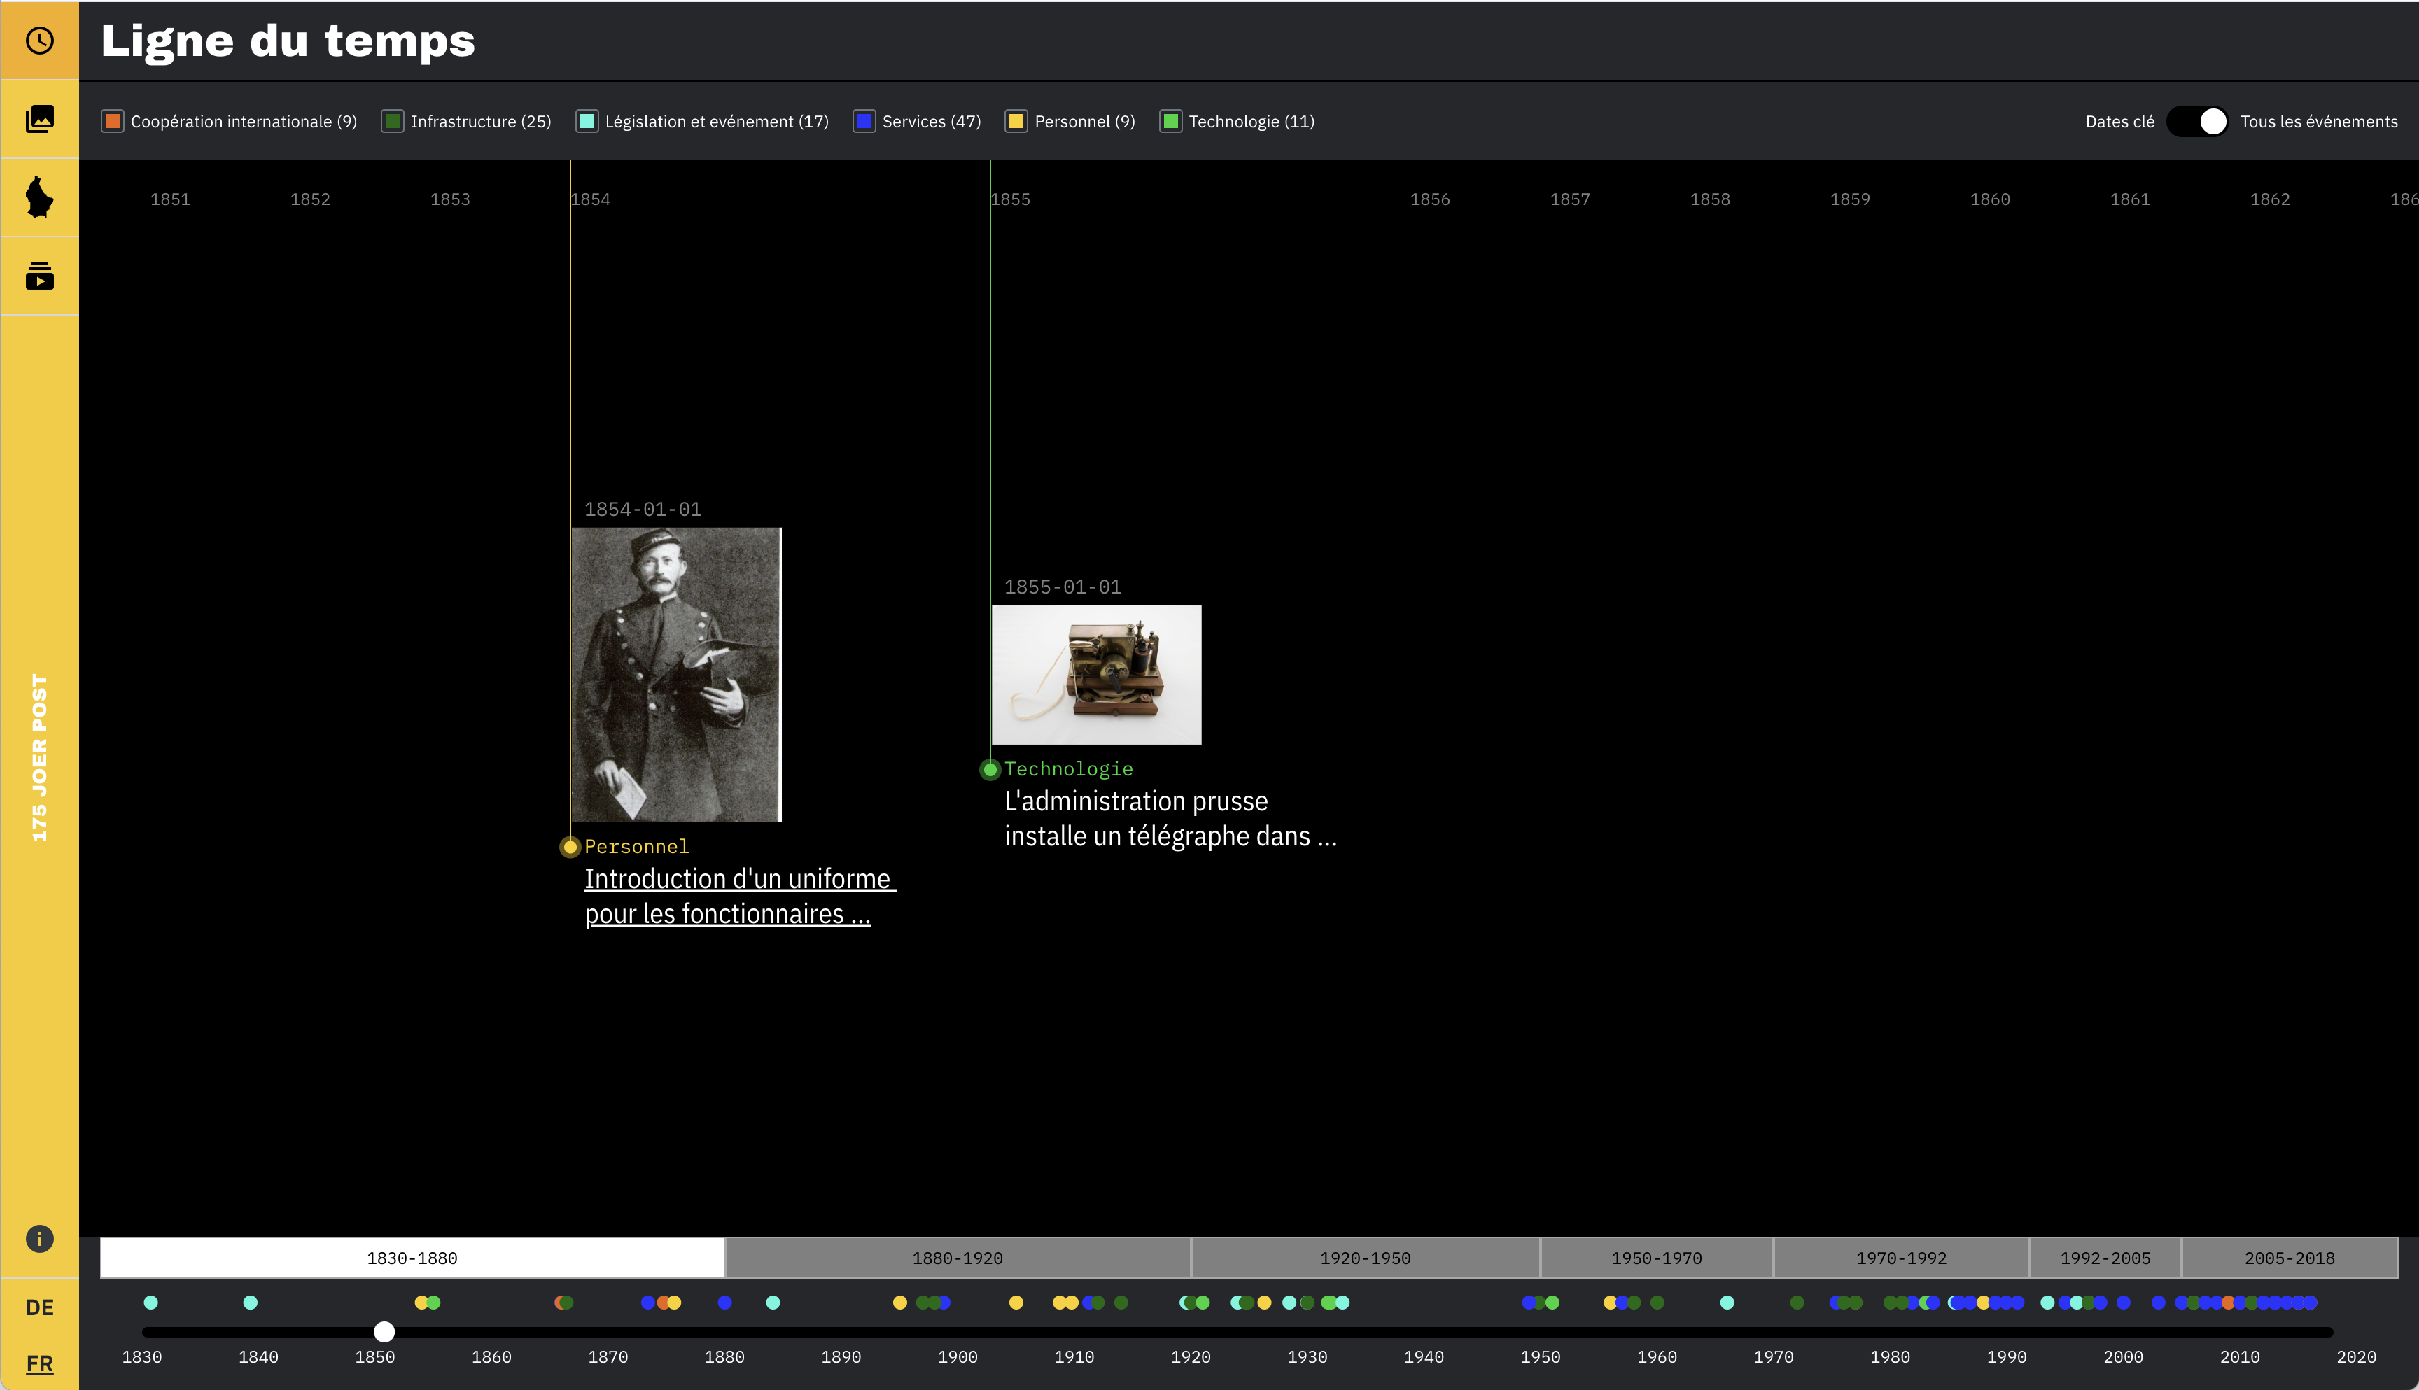This screenshot has width=2419, height=1390.
Task: Select the 1970-1992 period tab
Action: (x=1900, y=1258)
